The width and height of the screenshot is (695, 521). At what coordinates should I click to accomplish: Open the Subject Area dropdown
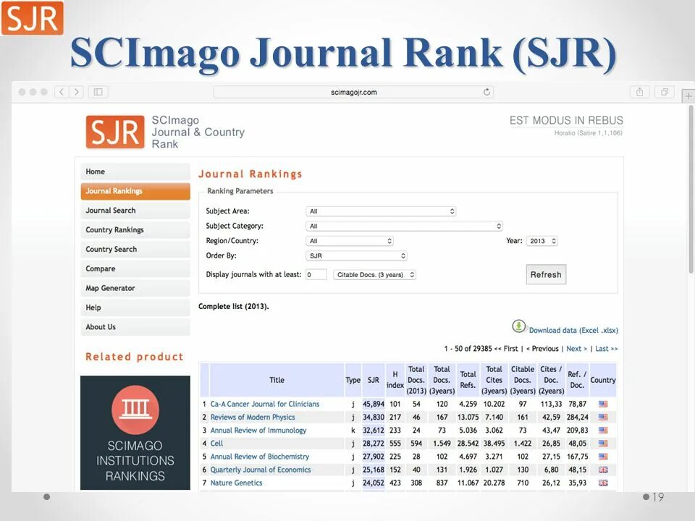tap(381, 211)
